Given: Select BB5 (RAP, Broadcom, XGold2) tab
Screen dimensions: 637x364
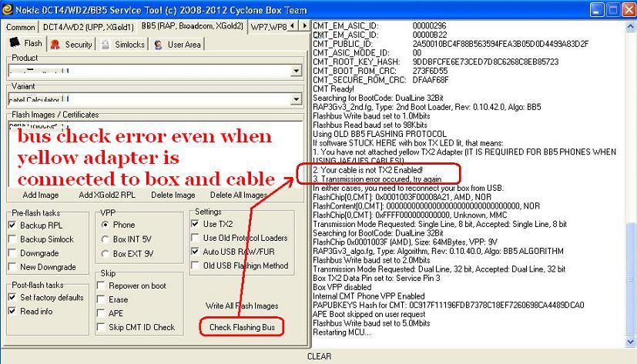Looking at the screenshot, I should pyautogui.click(x=192, y=26).
